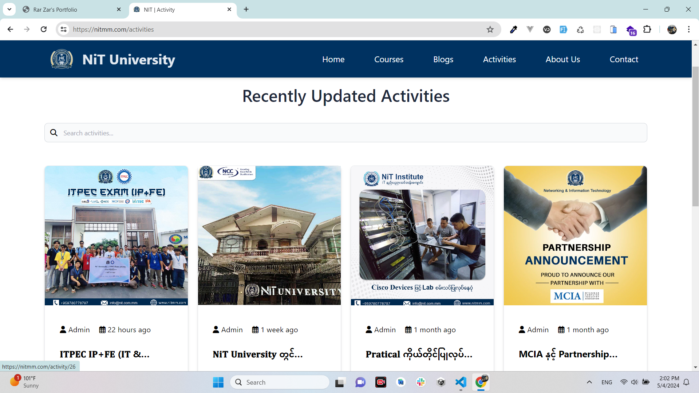Open Windows Start menu
This screenshot has width=699, height=393.
pos(218,382)
